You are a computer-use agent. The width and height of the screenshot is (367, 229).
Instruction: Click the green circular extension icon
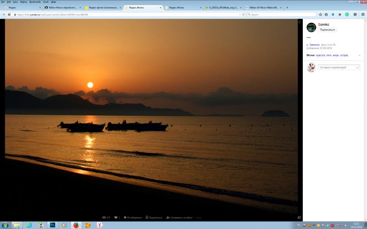(347, 15)
